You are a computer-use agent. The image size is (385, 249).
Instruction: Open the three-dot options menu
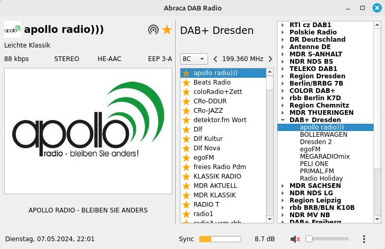coord(364,239)
